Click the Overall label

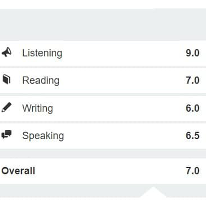click(18, 171)
